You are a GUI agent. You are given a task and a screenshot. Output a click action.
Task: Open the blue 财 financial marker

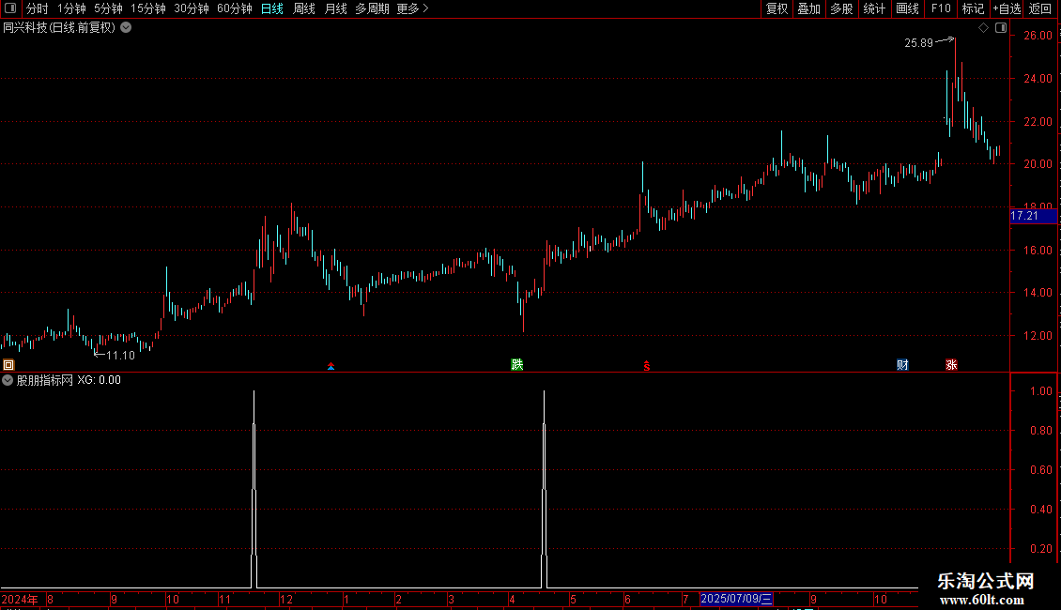(902, 364)
